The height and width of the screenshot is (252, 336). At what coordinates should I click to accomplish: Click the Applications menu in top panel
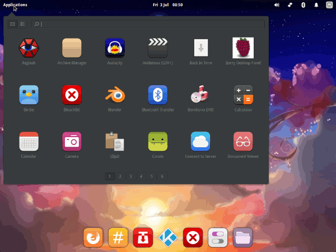pos(15,4)
